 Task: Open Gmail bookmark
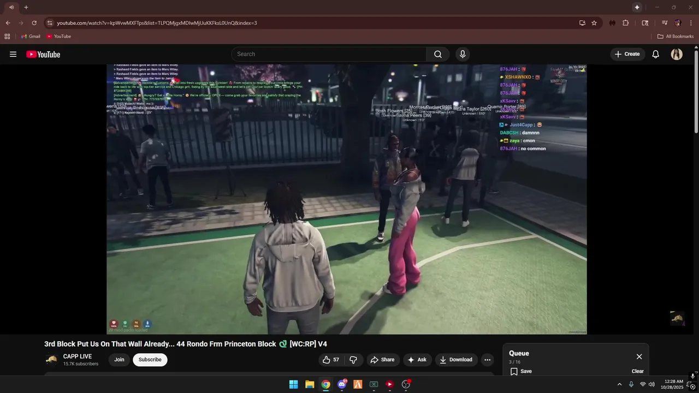[31, 37]
